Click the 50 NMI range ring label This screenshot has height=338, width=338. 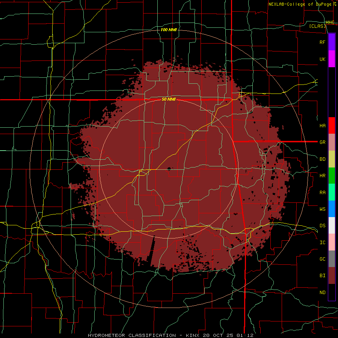pyautogui.click(x=169, y=99)
